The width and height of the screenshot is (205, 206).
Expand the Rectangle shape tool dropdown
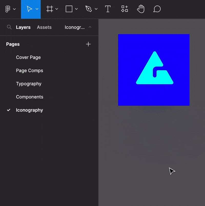(x=77, y=9)
